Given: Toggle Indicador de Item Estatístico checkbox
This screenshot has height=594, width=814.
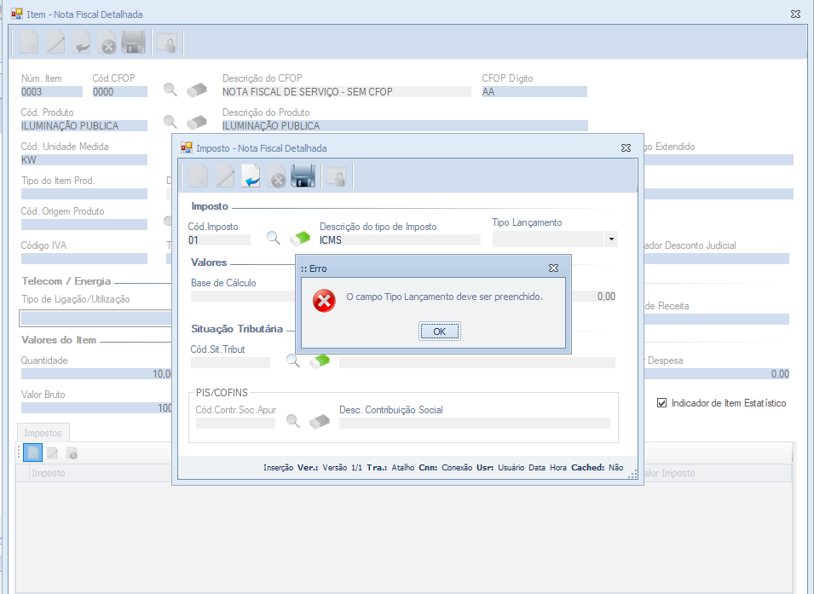Looking at the screenshot, I should (x=662, y=403).
